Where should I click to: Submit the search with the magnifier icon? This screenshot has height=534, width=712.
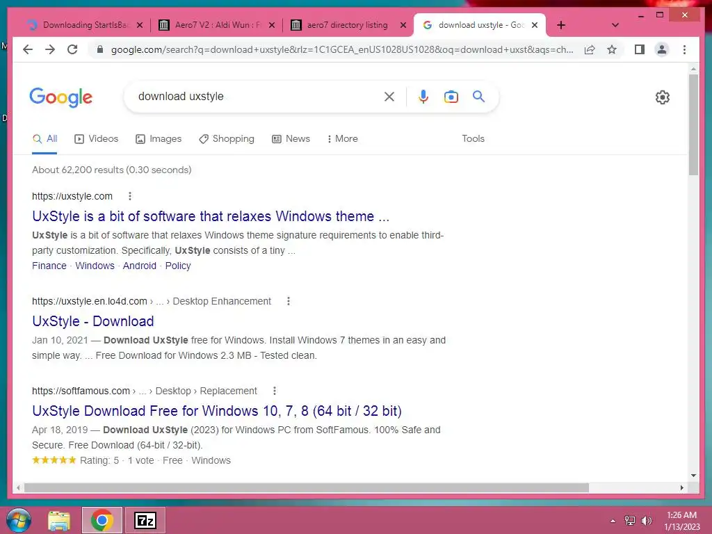click(x=478, y=96)
